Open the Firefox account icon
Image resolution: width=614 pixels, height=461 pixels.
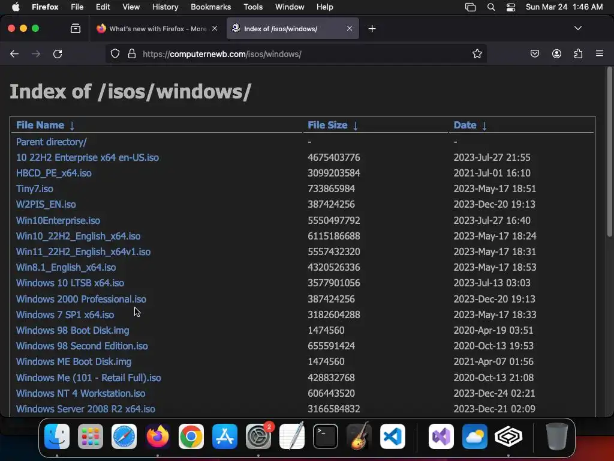[556, 53]
